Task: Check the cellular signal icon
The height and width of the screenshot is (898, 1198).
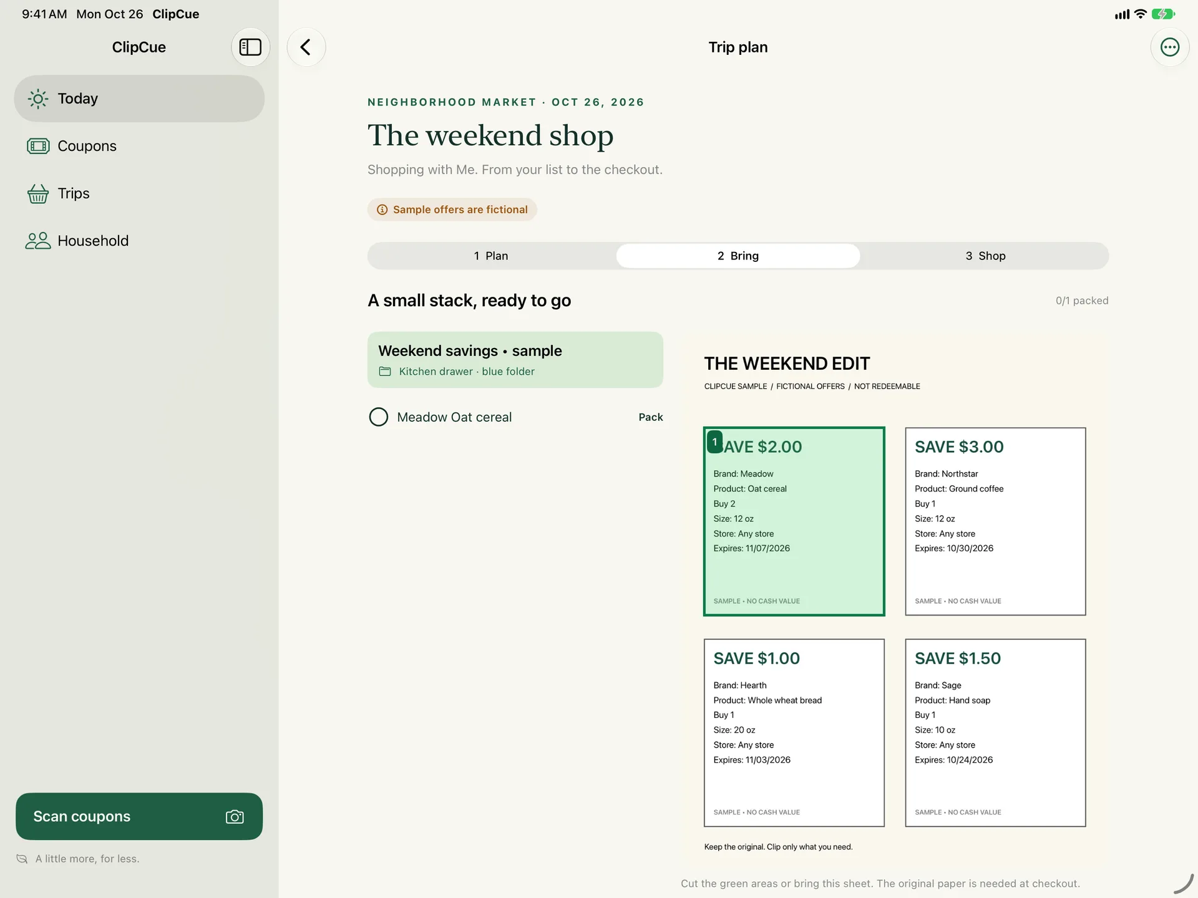Action: (x=1122, y=14)
